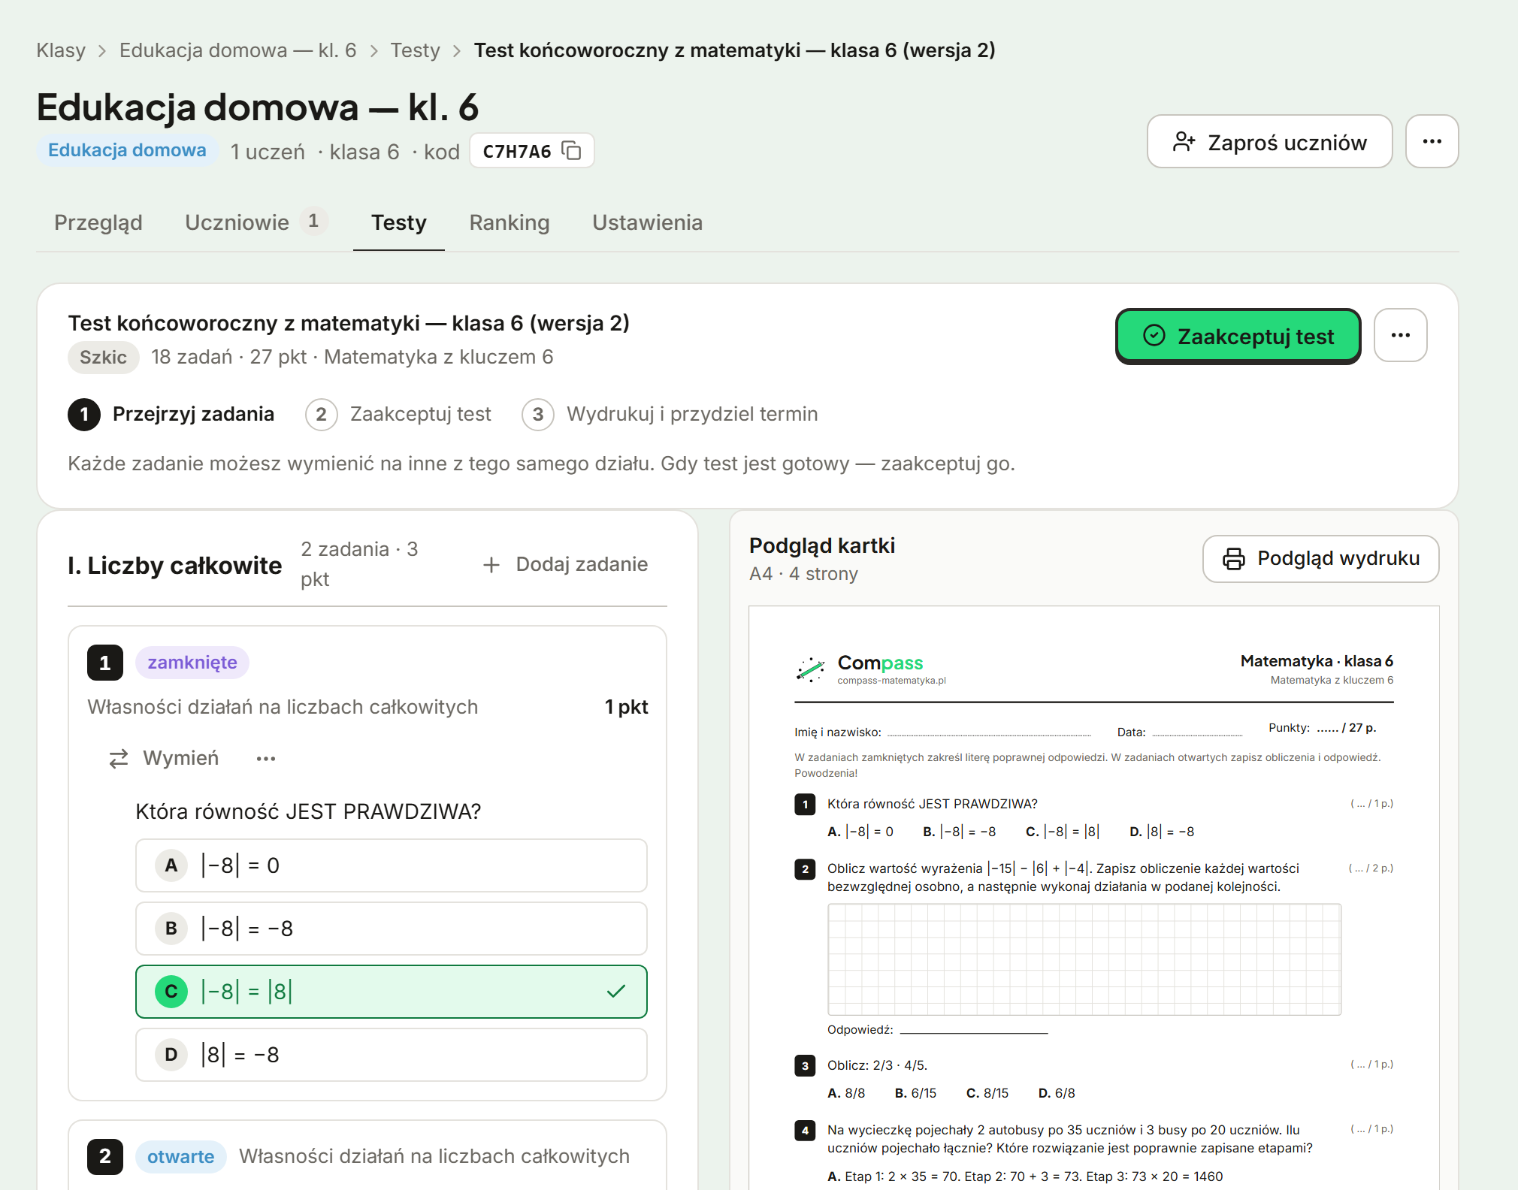Select step 1 Przejrzyj zadania
This screenshot has width=1518, height=1190.
tap(171, 415)
